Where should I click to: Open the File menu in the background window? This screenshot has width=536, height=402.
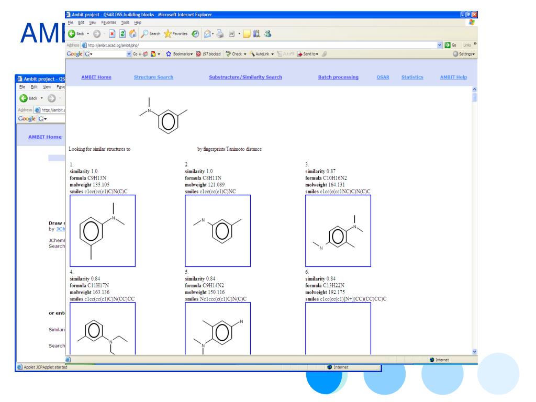(x=22, y=87)
